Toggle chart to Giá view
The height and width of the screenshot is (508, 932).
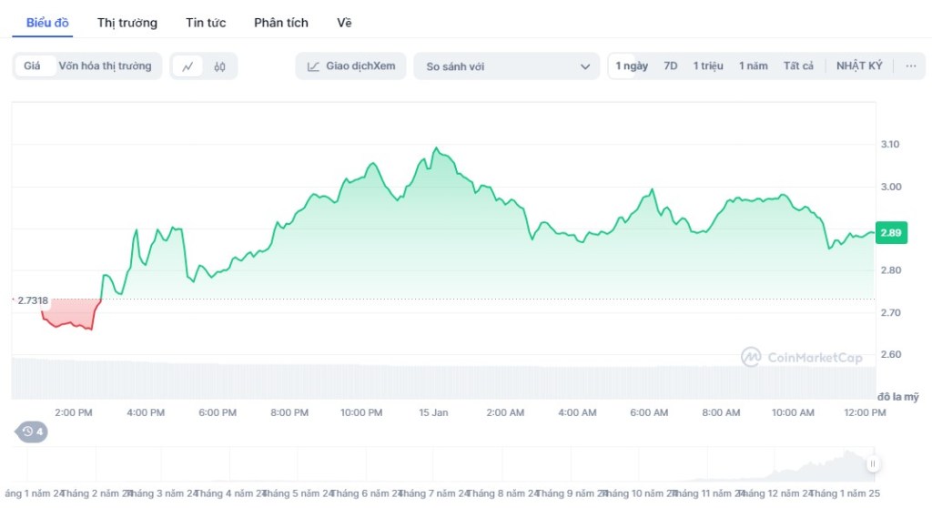(32, 66)
